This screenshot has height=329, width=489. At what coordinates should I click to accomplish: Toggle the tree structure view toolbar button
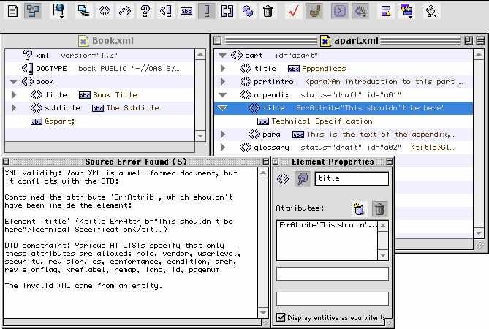click(x=32, y=11)
